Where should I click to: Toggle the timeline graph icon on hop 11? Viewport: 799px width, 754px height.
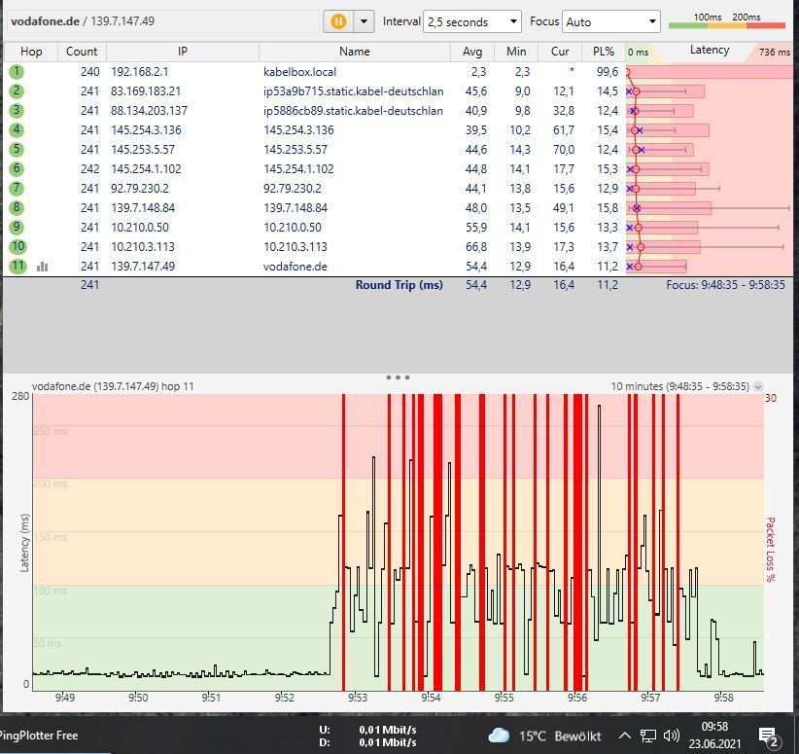[x=43, y=267]
